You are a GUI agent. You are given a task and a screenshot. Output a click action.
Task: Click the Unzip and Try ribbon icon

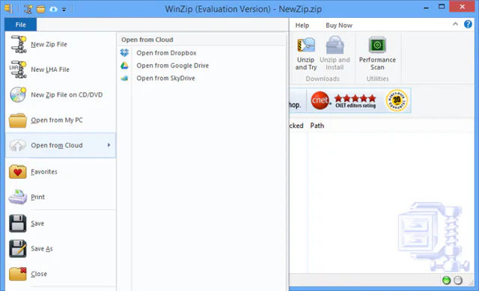coord(306,46)
